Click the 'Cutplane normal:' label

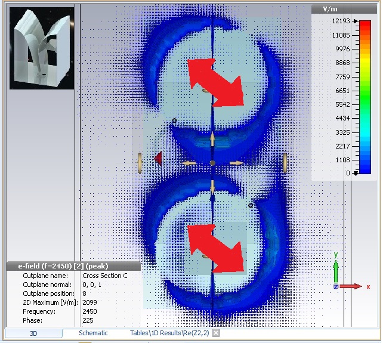(x=47, y=285)
